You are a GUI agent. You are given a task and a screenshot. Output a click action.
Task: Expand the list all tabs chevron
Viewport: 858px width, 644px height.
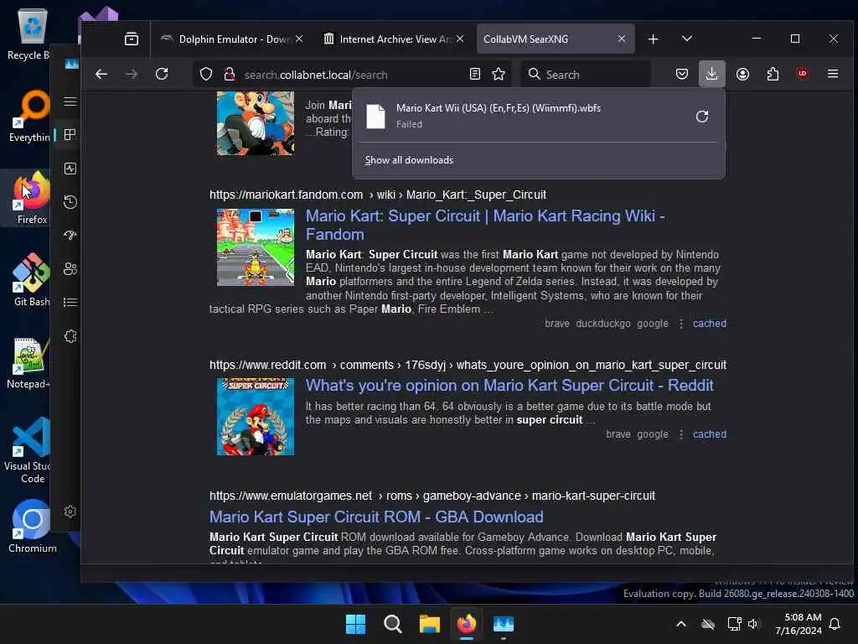tap(687, 39)
